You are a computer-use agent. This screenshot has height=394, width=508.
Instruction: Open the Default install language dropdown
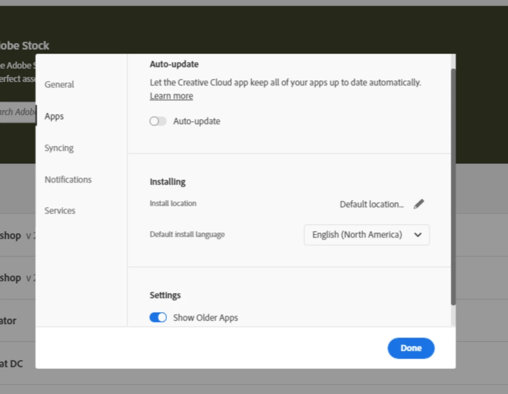367,235
